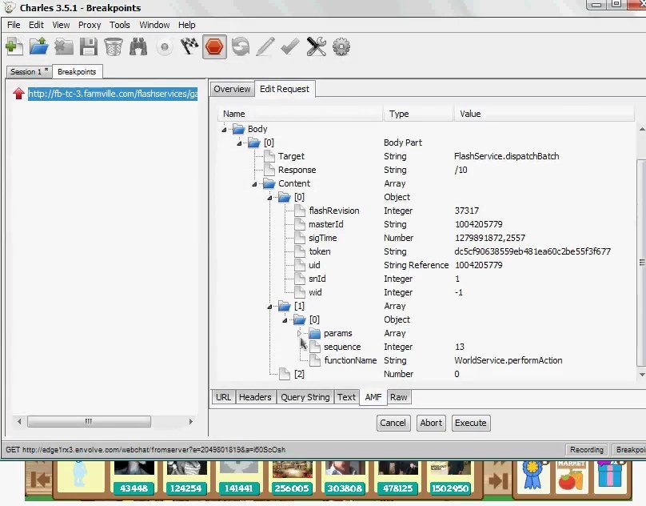Open Settings with the gear icon
Image resolution: width=646 pixels, height=506 pixels.
pos(341,46)
